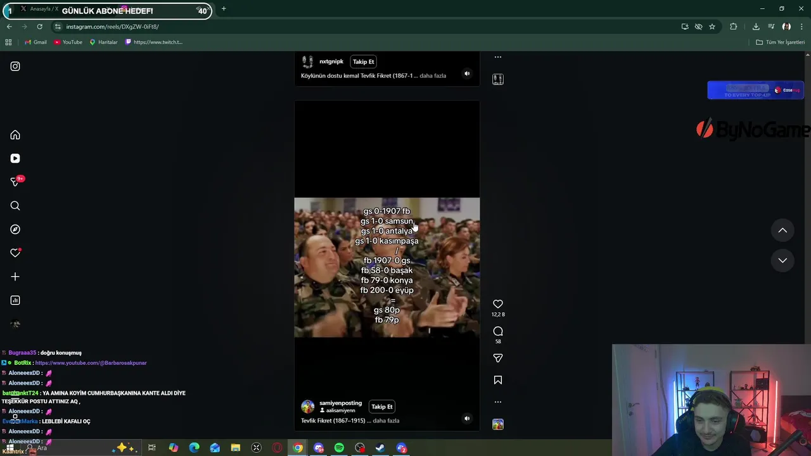Go to previous reel with up chevron
The image size is (811, 456).
point(782,231)
